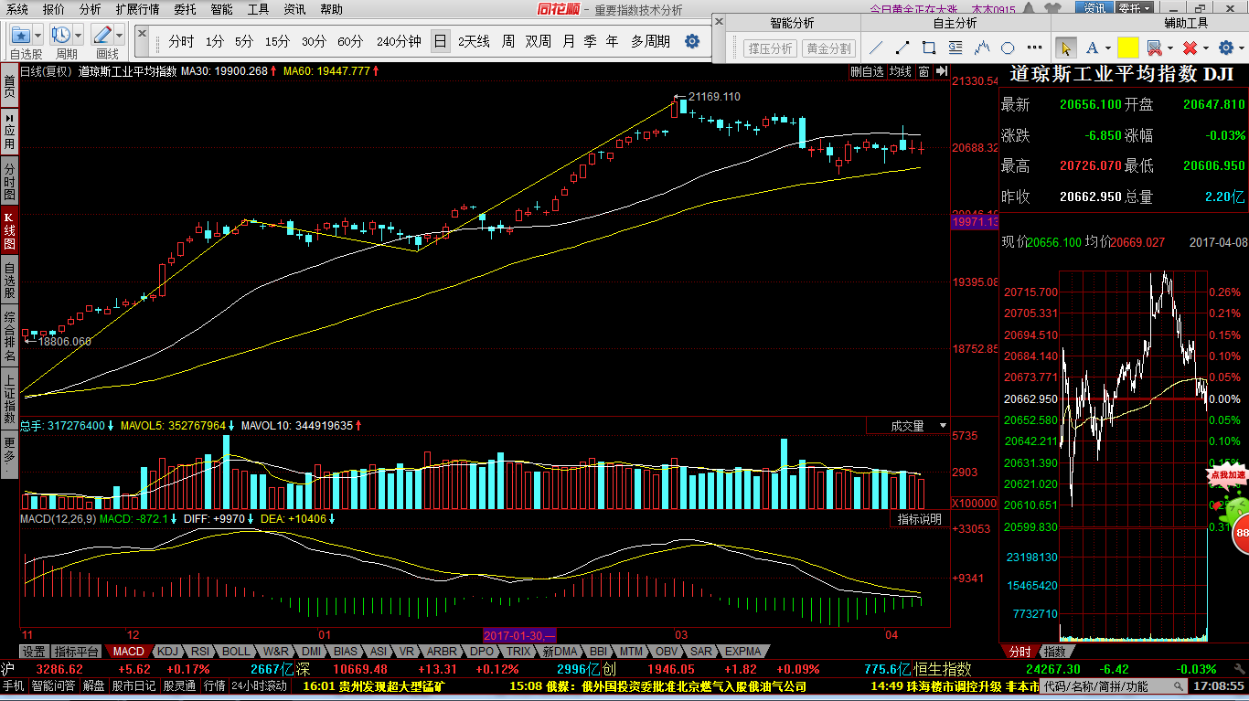The width and height of the screenshot is (1249, 701).
Task: Click the 删自选 button on chart
Action: pyautogui.click(x=867, y=71)
